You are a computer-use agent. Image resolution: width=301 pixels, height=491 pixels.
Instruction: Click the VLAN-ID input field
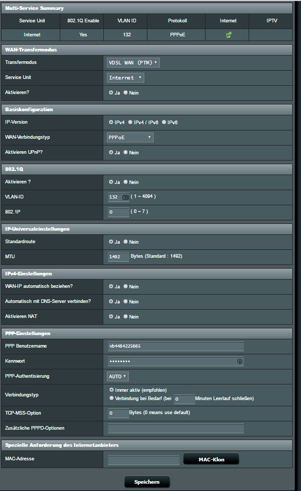pos(118,197)
